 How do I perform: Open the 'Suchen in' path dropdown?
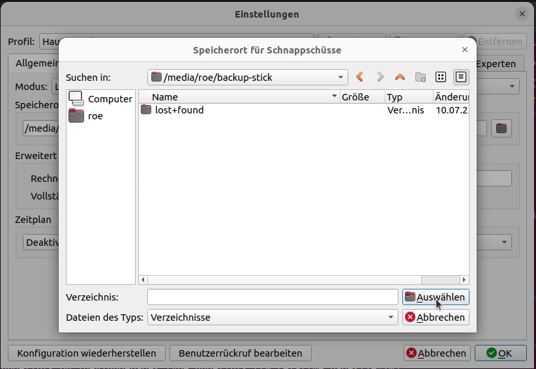248,77
